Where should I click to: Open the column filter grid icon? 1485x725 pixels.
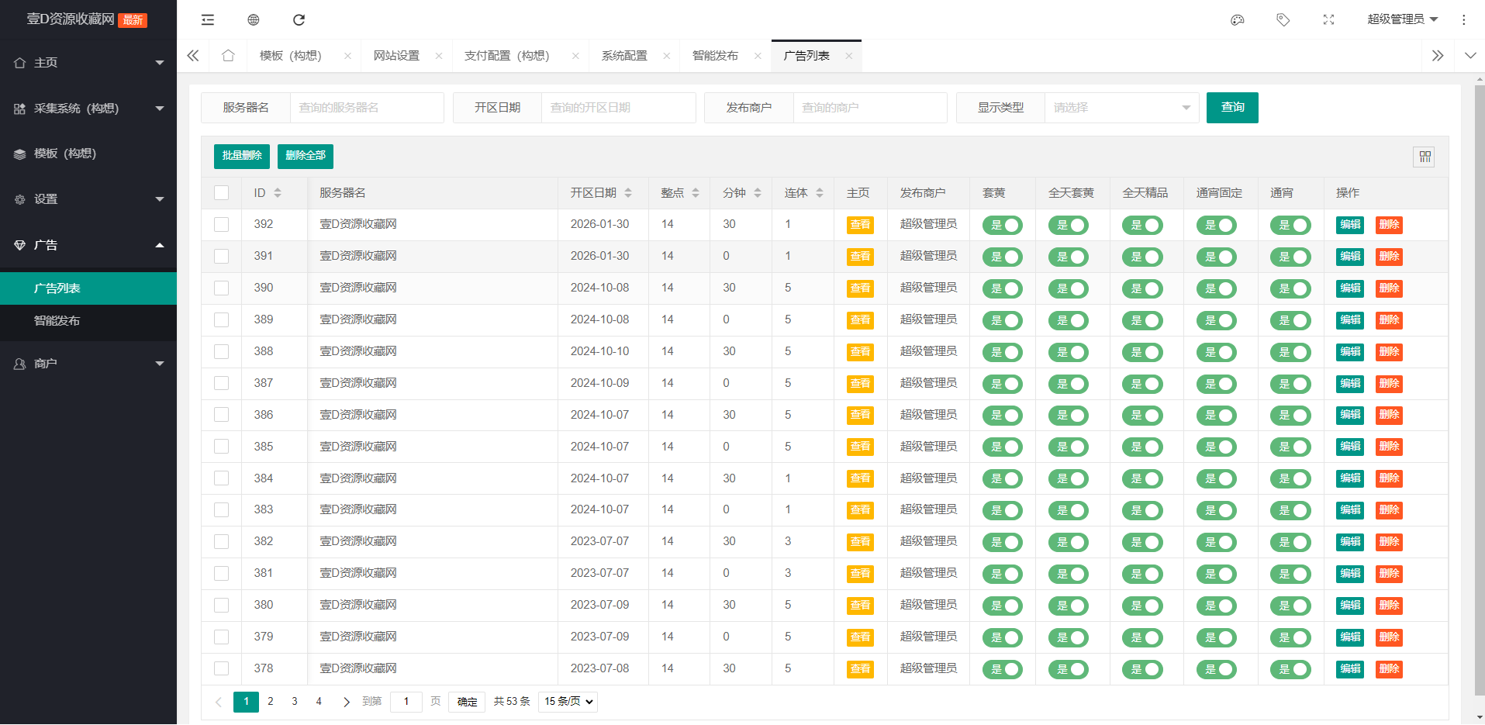[1425, 157]
